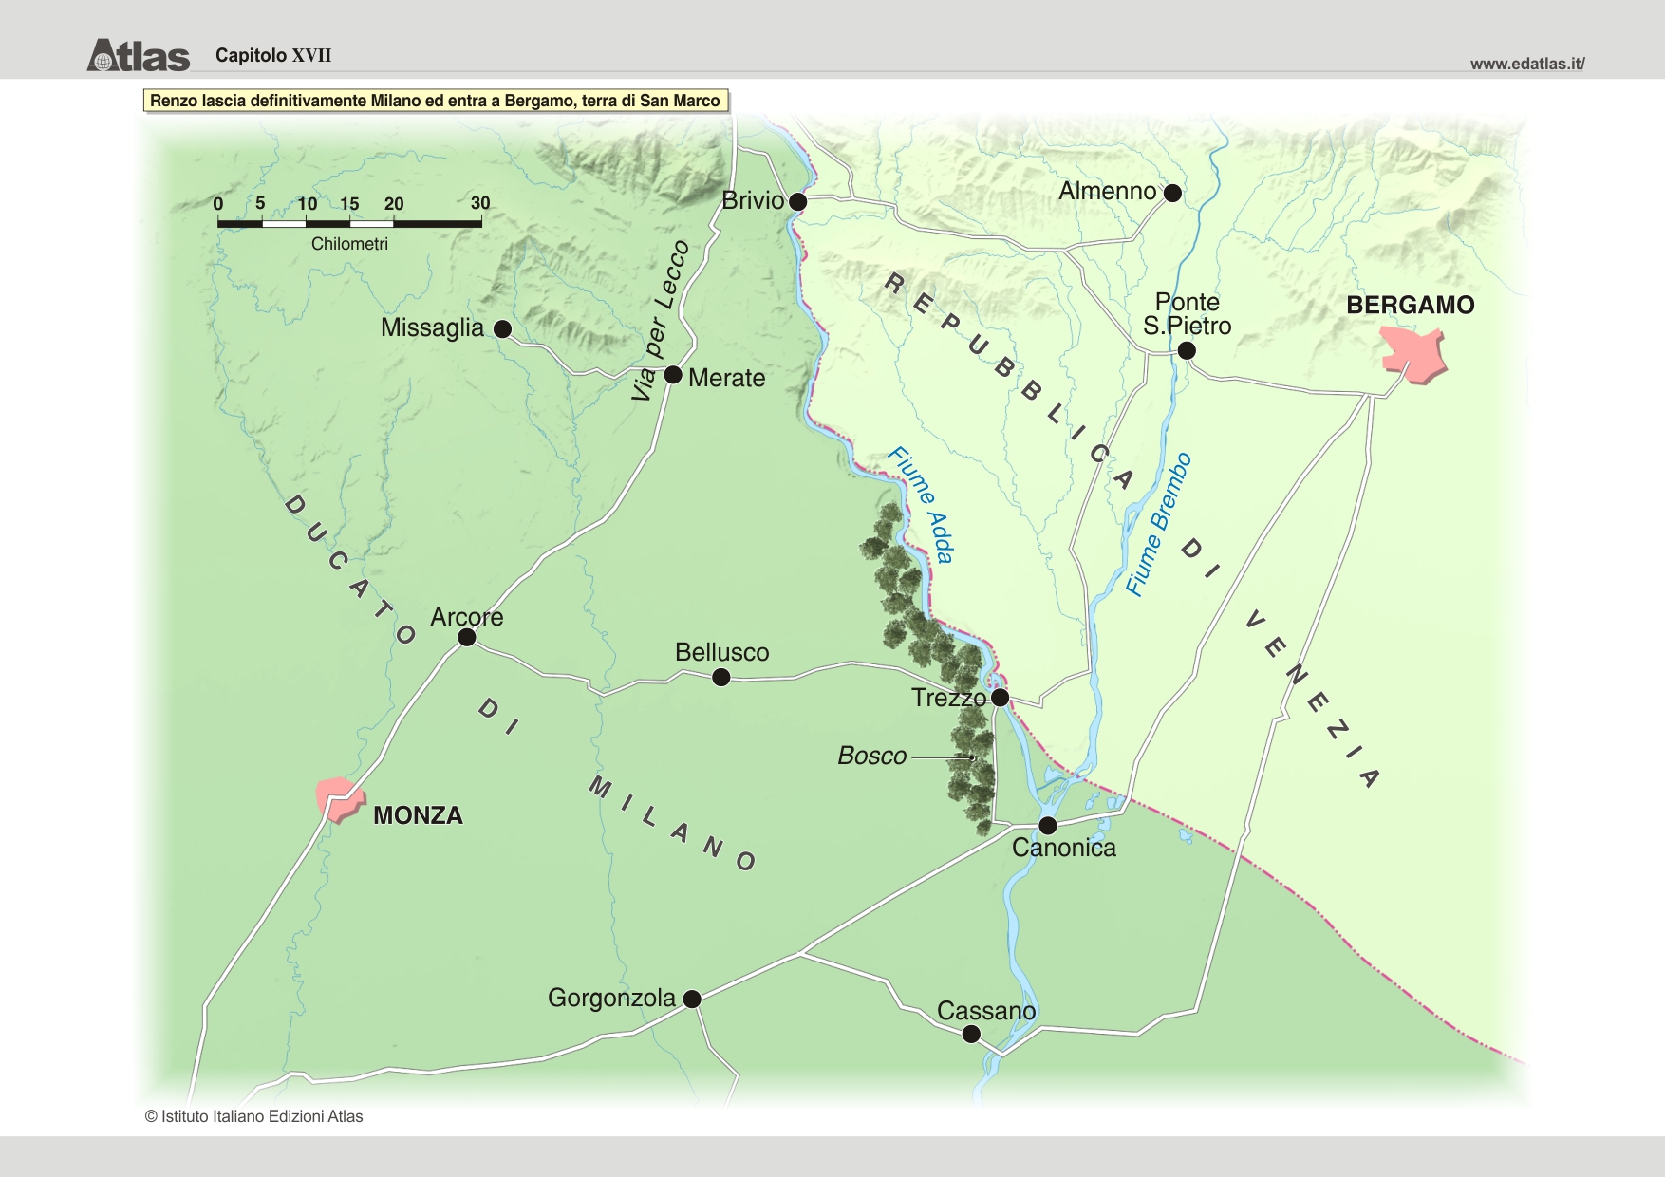Click the pink Bergamo city area
Image resolution: width=1665 pixels, height=1177 pixels.
coord(1414,354)
